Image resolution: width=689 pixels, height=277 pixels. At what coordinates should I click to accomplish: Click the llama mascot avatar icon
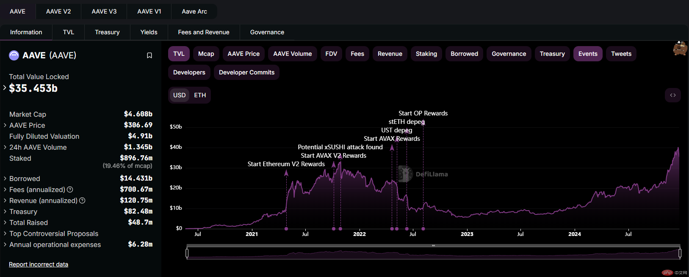click(680, 49)
